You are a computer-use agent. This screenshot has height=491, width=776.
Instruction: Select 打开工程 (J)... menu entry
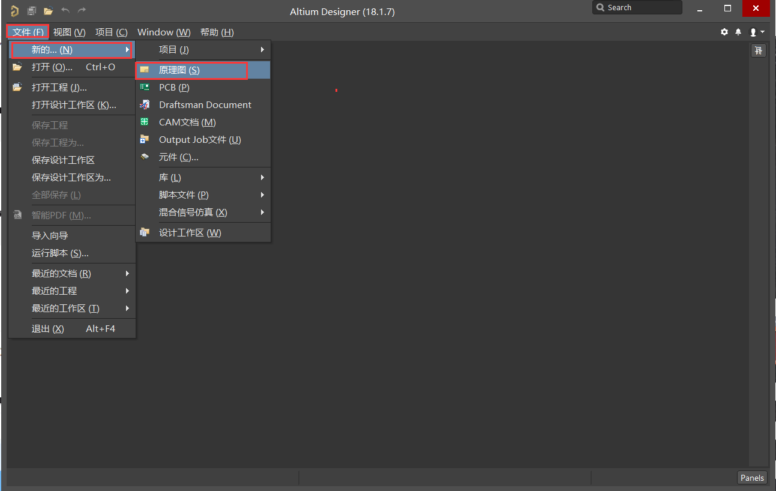(x=72, y=88)
